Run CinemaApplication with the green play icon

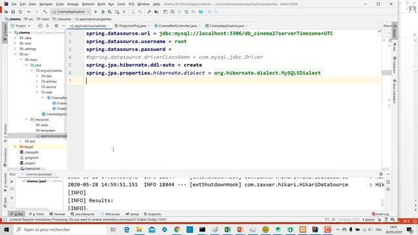click(x=96, y=12)
